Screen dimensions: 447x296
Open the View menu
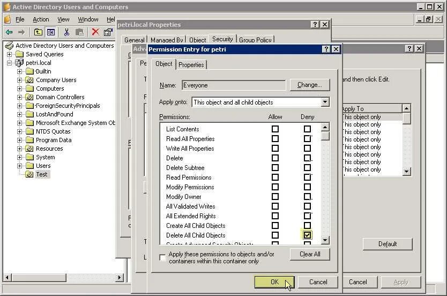[x=63, y=19]
